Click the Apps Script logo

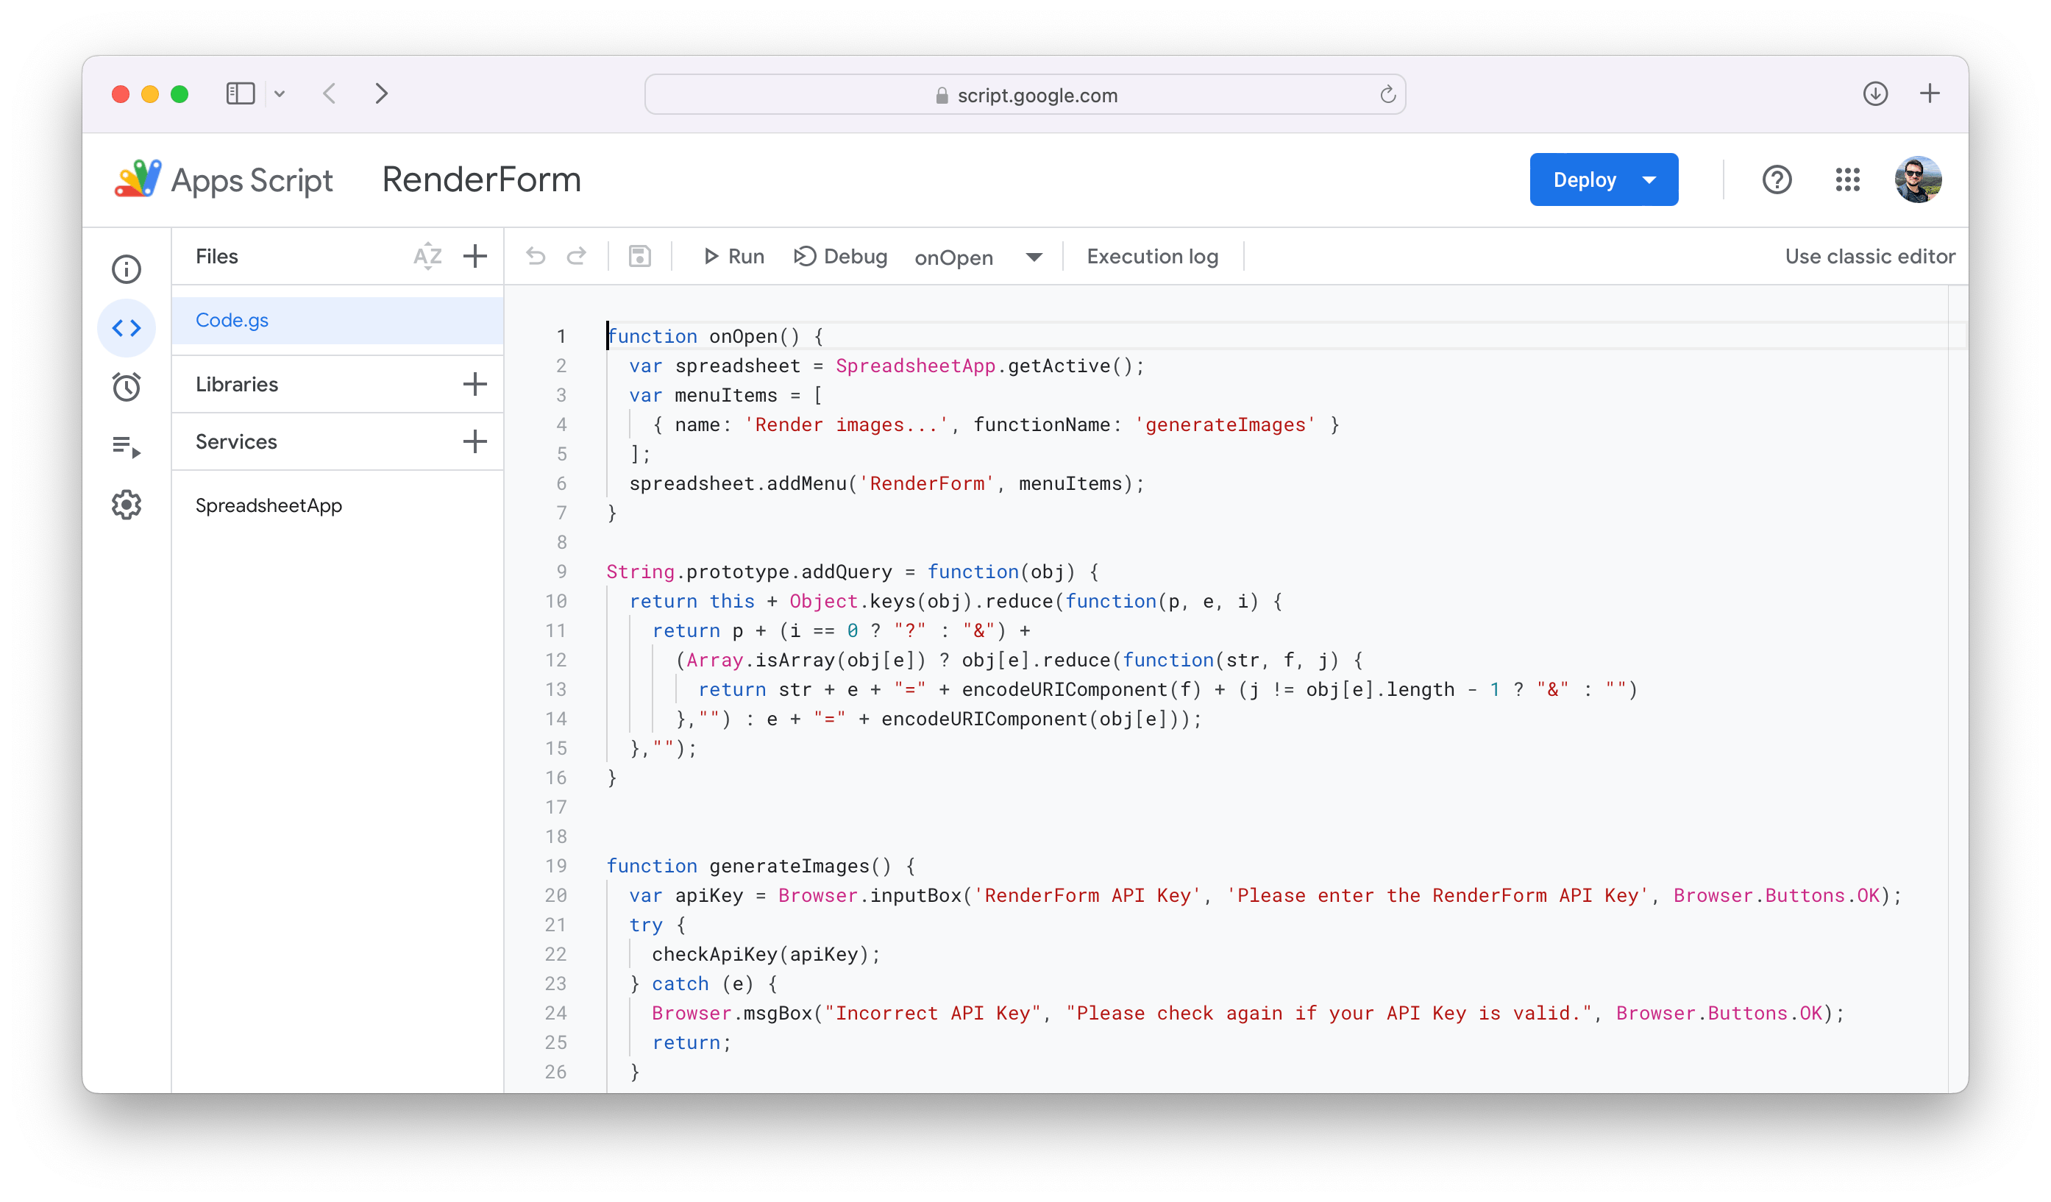[x=223, y=179]
